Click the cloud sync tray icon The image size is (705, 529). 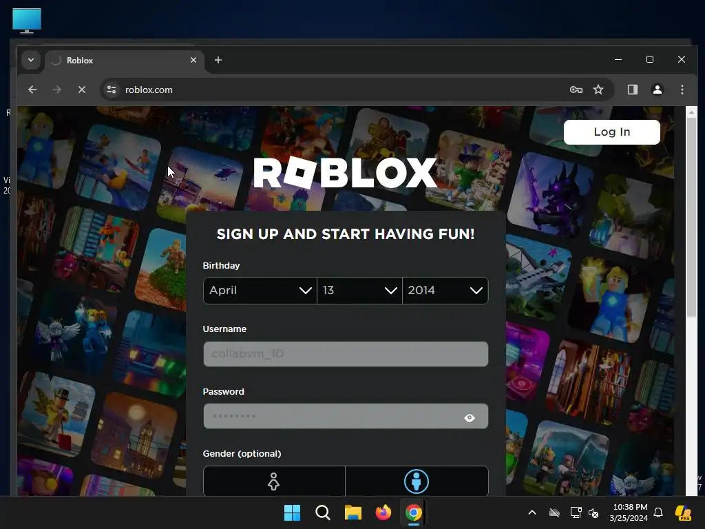pos(554,512)
